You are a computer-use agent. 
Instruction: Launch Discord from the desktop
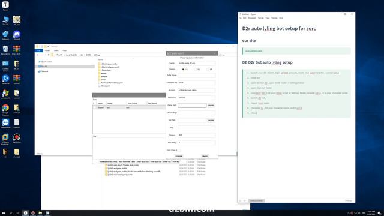(17, 35)
